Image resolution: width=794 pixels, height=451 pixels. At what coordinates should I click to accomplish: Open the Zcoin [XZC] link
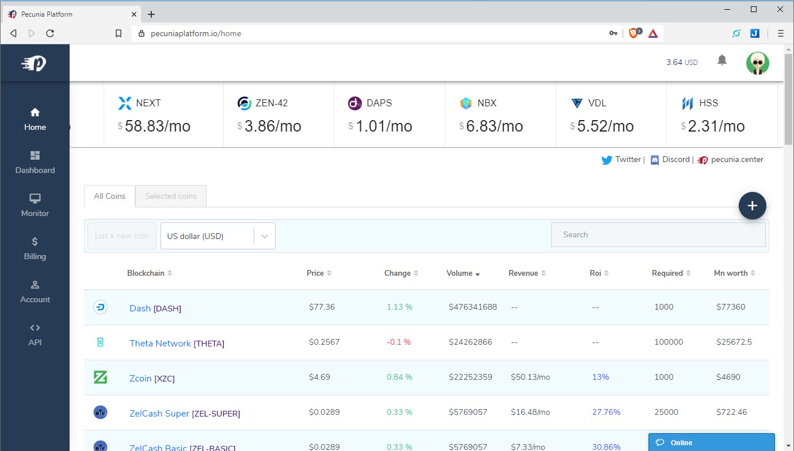tap(152, 378)
